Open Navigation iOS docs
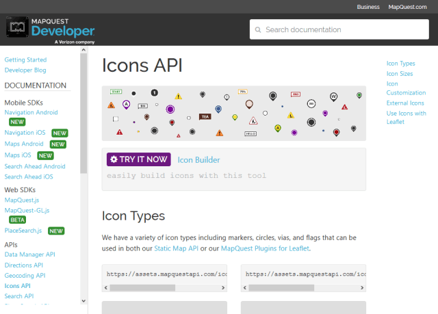This screenshot has height=314, width=438. (x=25, y=133)
